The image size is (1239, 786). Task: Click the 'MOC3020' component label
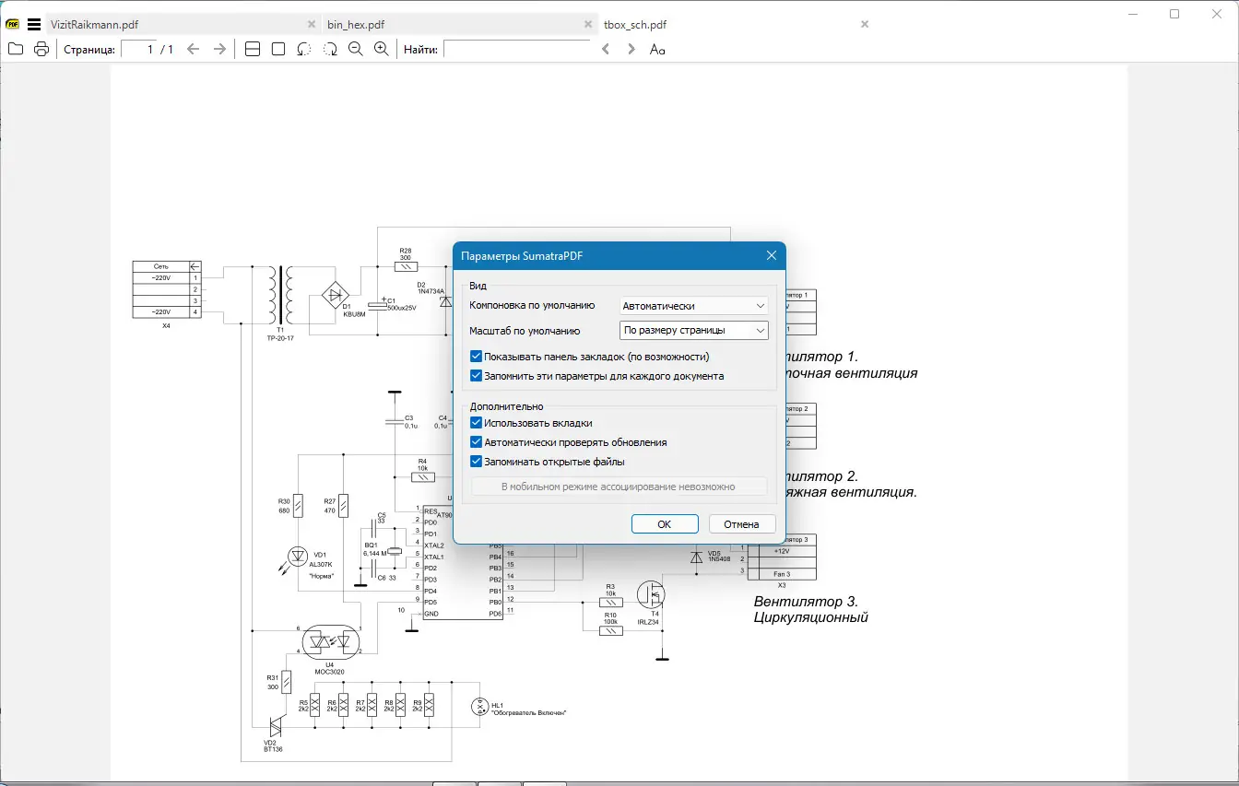[328, 672]
